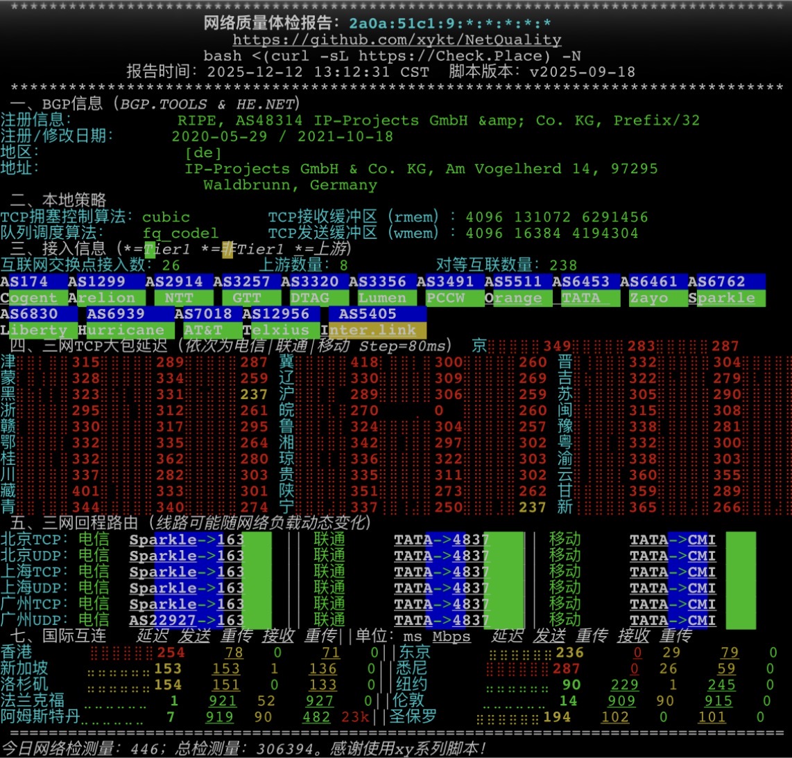Click the Beijing TCP Unicom TATA->4837 route
The width and height of the screenshot is (792, 758).
[x=442, y=540]
